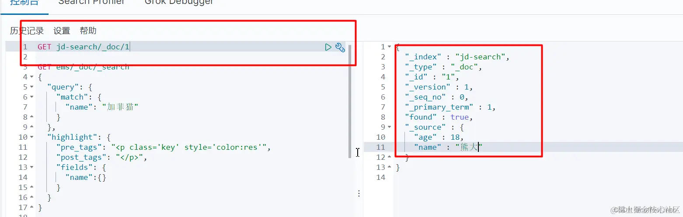Switch to the Search Profiler tab
The width and height of the screenshot is (683, 217).
coord(91,2)
